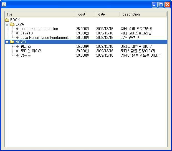Click the JAVA folder icon
This screenshot has width=172, height=151.
pyautogui.click(x=12, y=24)
